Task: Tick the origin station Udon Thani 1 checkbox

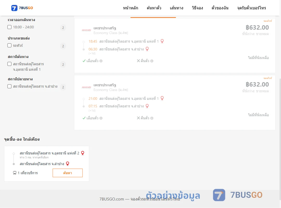Action: (x=10, y=64)
